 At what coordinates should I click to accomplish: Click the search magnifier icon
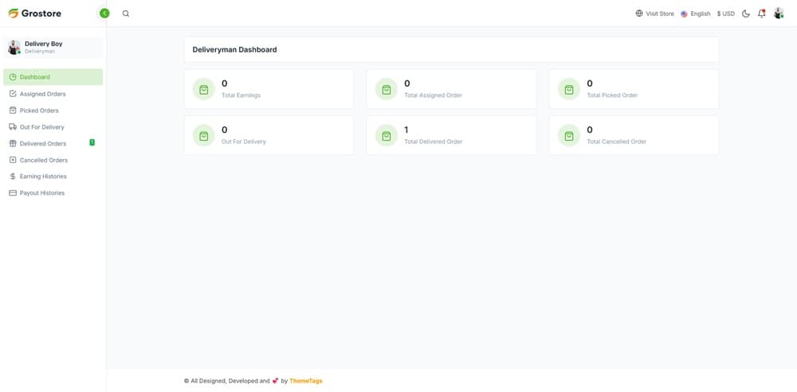[x=126, y=14]
